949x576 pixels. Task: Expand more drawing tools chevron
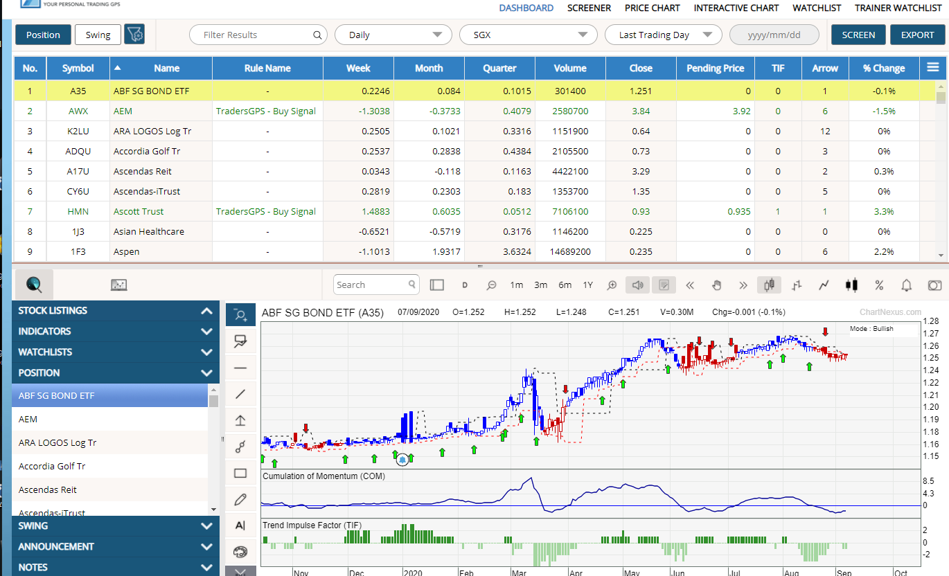[x=240, y=571]
